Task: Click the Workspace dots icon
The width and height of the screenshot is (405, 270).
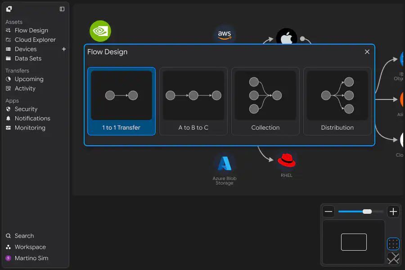Action: pos(8,247)
